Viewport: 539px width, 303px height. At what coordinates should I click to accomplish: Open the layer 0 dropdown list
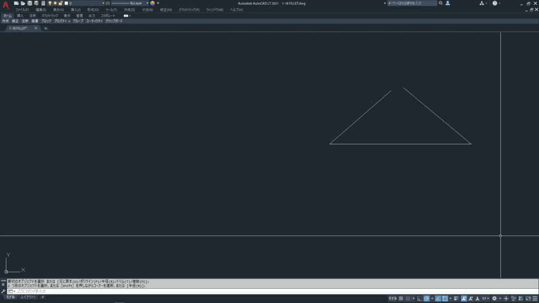point(103,3)
